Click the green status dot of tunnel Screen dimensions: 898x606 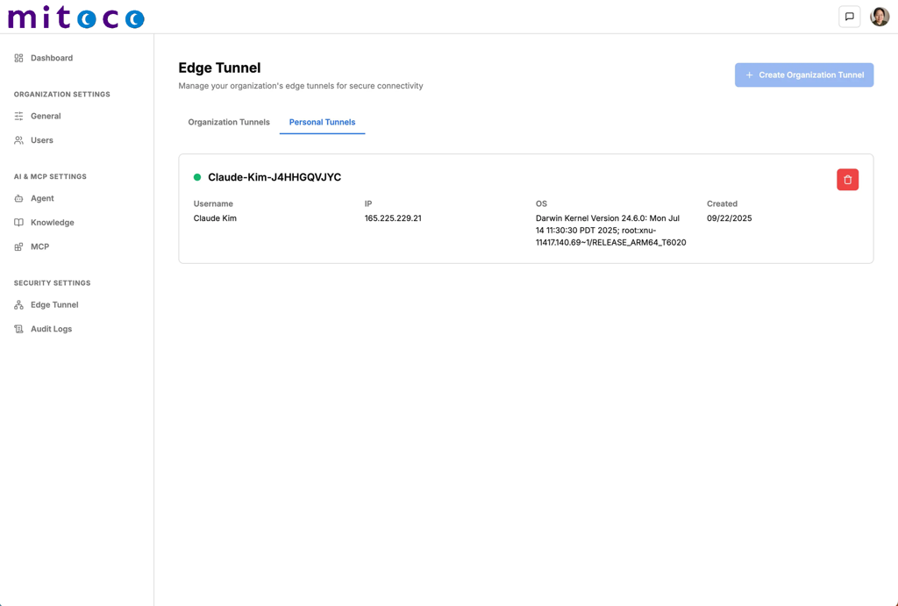click(x=197, y=177)
